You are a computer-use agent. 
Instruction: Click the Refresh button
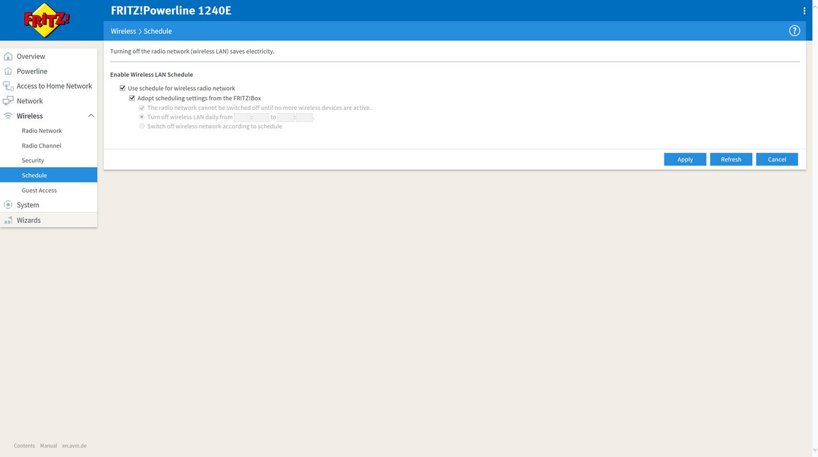point(731,160)
